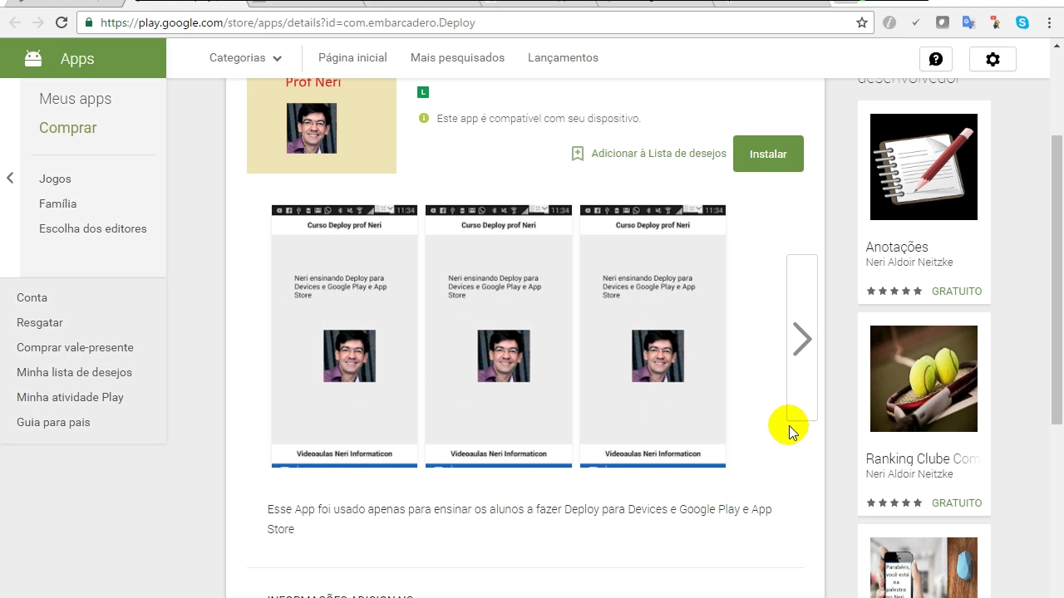
Task: Open Guia para pais
Action: [x=53, y=422]
